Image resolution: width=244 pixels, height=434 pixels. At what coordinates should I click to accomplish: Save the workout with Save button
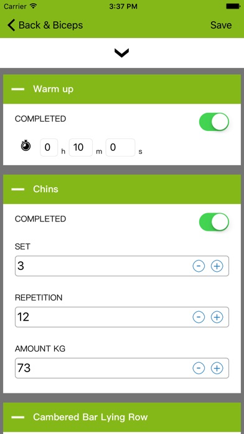coord(221,25)
